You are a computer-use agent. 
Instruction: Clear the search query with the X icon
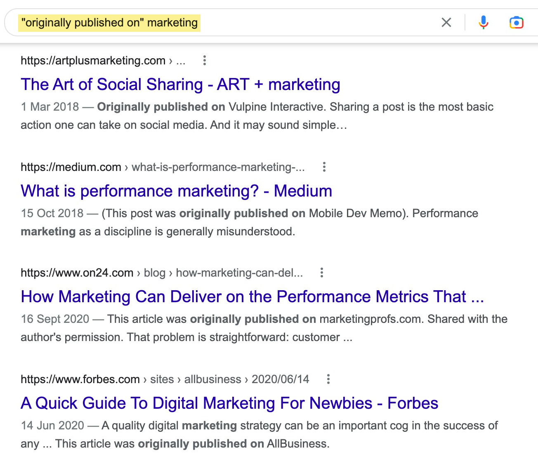446,22
